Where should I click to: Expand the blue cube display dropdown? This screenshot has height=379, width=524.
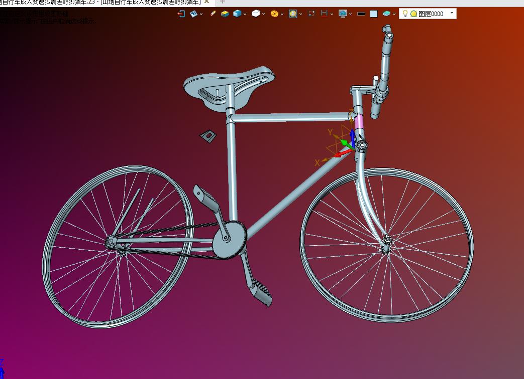click(245, 14)
